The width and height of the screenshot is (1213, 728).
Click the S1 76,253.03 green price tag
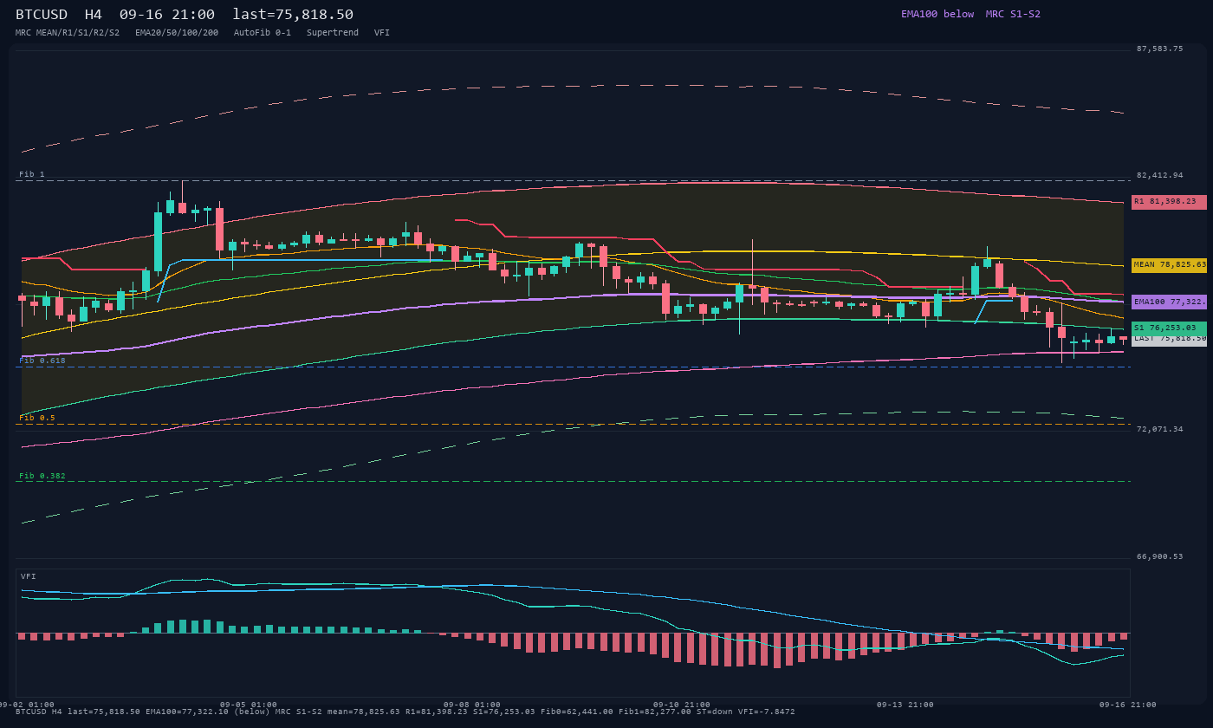[x=1169, y=328]
